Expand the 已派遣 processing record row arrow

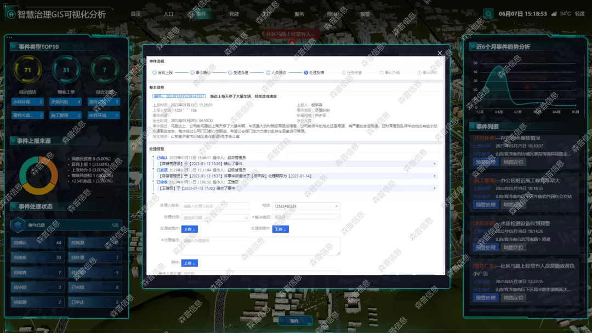pyautogui.click(x=435, y=176)
